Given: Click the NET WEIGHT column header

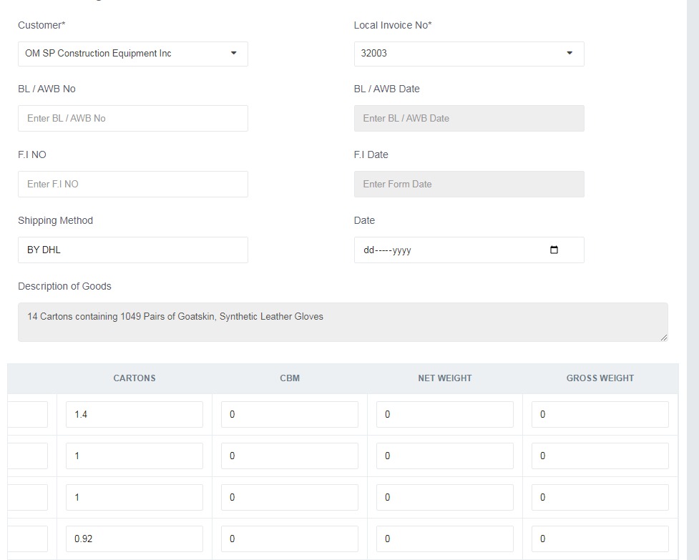Looking at the screenshot, I should (x=445, y=378).
